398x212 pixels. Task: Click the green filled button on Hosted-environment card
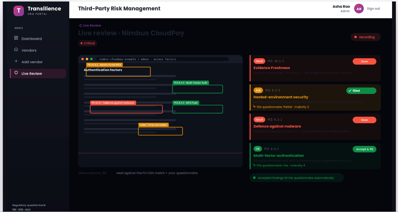[x=361, y=91]
